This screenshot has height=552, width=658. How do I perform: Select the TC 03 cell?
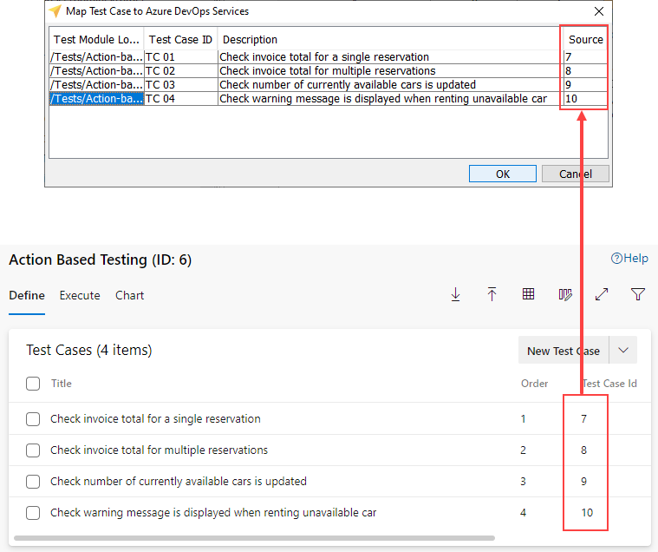point(181,84)
